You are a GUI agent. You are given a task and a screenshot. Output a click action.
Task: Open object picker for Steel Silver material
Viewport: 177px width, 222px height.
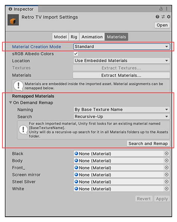(x=167, y=182)
